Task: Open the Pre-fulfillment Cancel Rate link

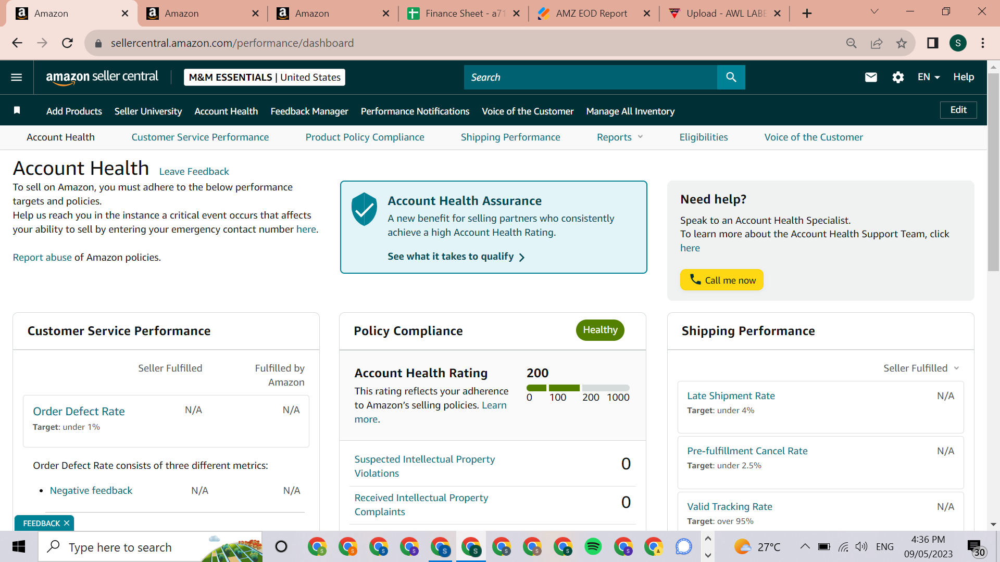Action: click(747, 451)
